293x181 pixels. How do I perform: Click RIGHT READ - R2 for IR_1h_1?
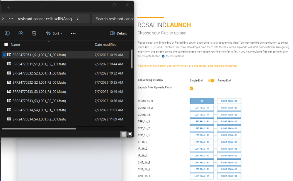pyautogui.click(x=229, y=156)
